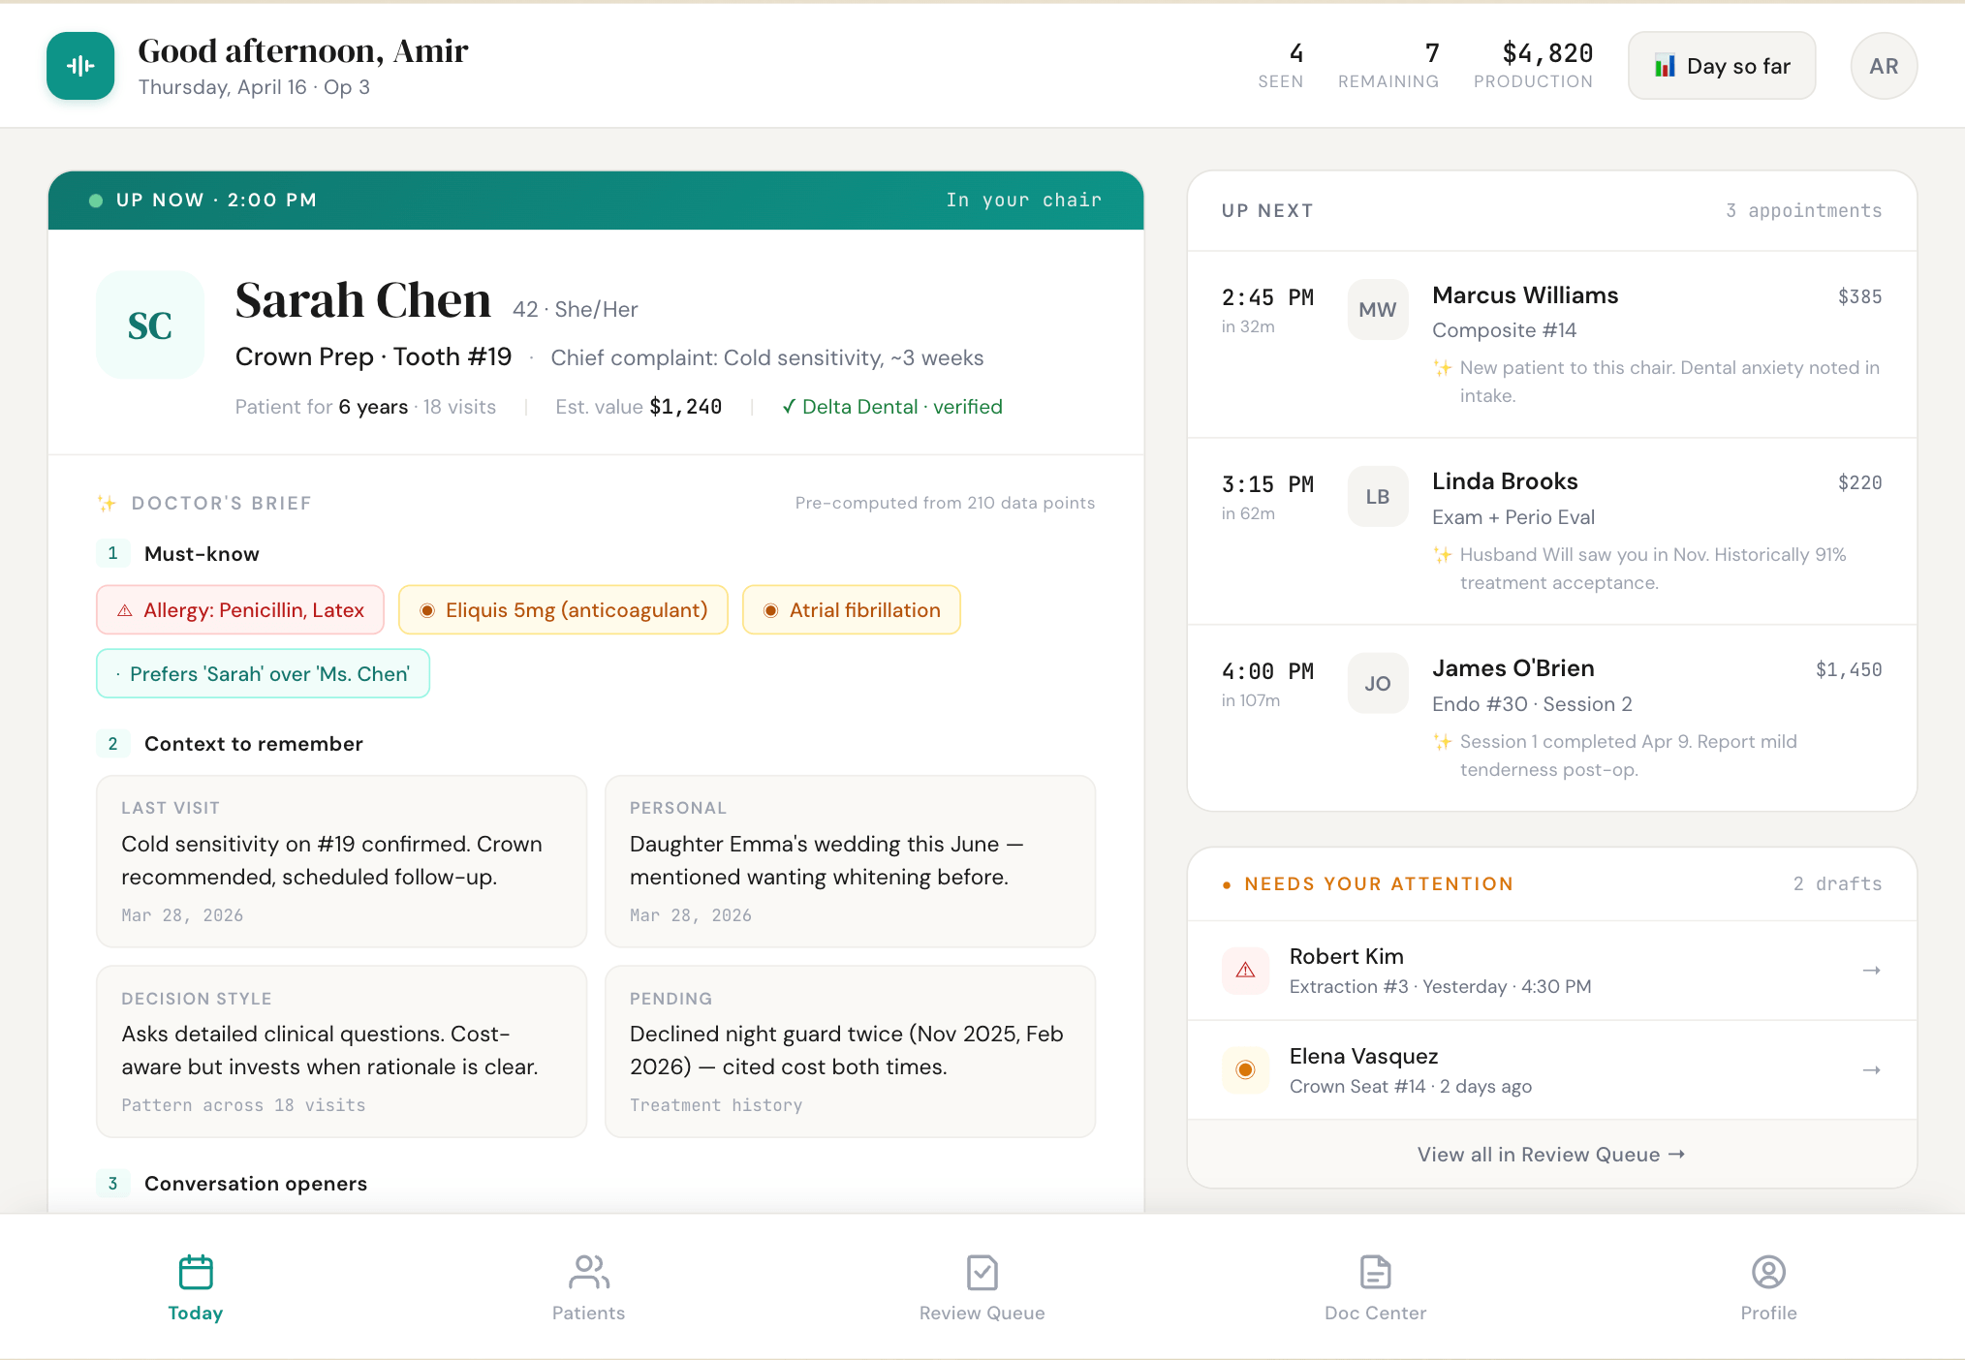Click the document icon for Doc Center
The height and width of the screenshot is (1360, 1965).
tap(1376, 1272)
